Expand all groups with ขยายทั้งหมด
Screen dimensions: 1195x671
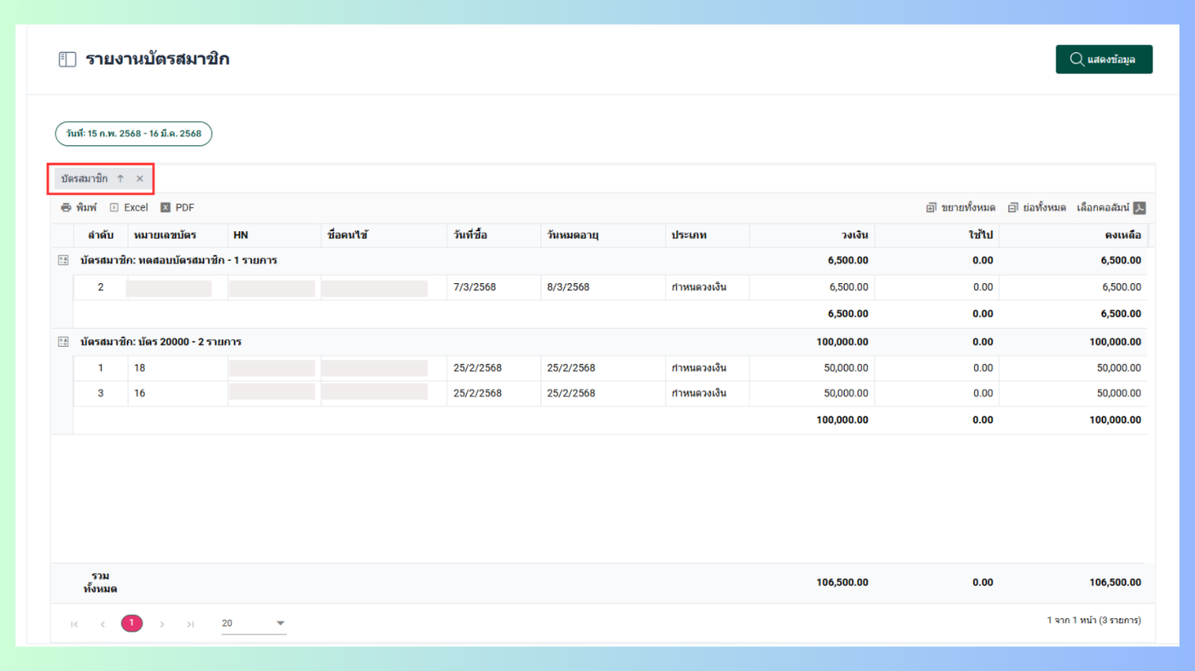pos(960,208)
